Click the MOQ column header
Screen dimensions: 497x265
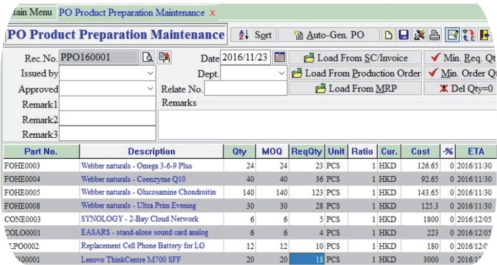click(272, 151)
